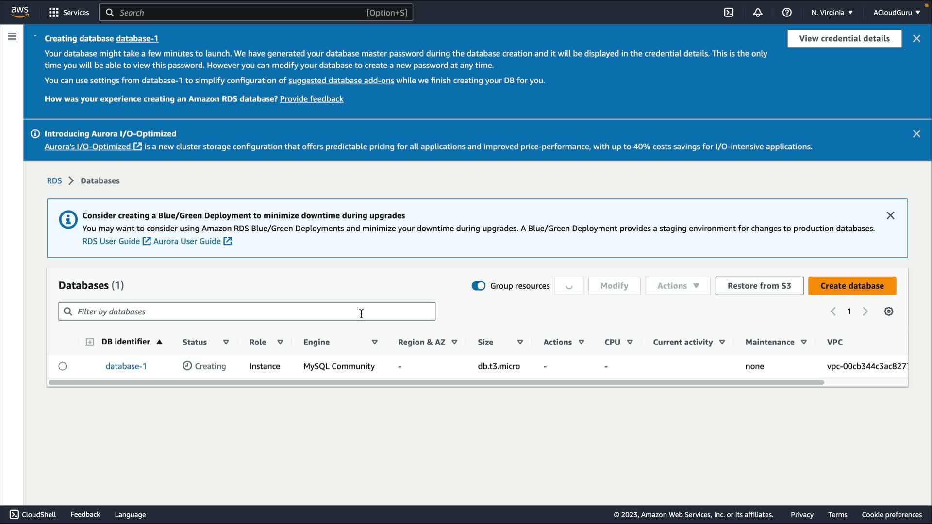The height and width of the screenshot is (524, 932).
Task: Expand all rows with the plus box
Action: pos(90,342)
